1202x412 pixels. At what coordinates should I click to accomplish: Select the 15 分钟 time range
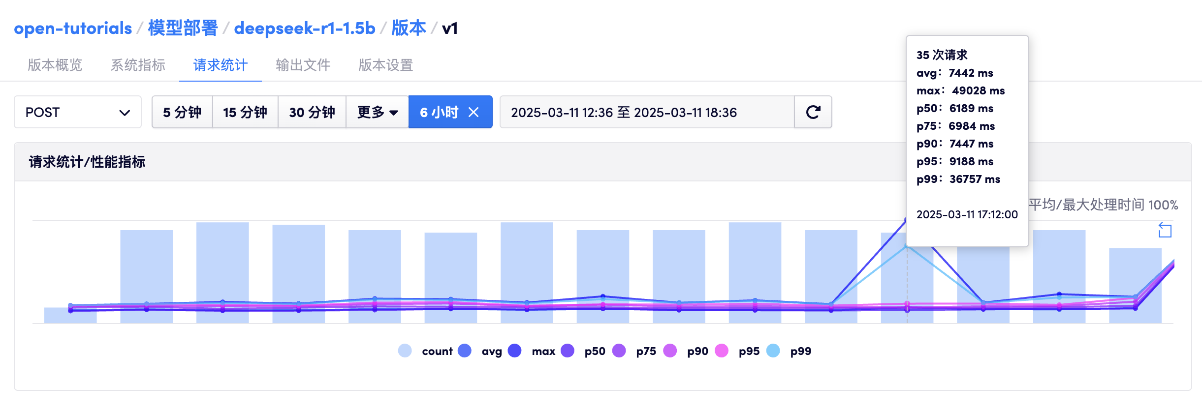245,112
